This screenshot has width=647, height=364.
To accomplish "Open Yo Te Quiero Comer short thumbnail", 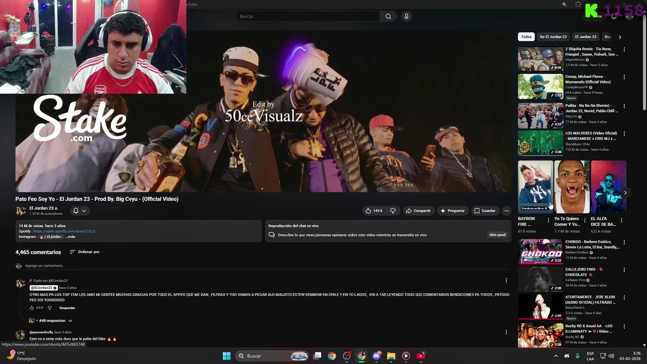I will [x=572, y=187].
